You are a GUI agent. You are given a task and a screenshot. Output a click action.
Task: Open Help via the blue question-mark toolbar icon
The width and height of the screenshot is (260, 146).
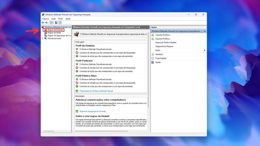(x=56, y=22)
